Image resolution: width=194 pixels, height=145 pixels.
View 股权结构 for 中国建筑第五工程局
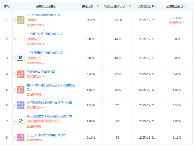click(35, 63)
